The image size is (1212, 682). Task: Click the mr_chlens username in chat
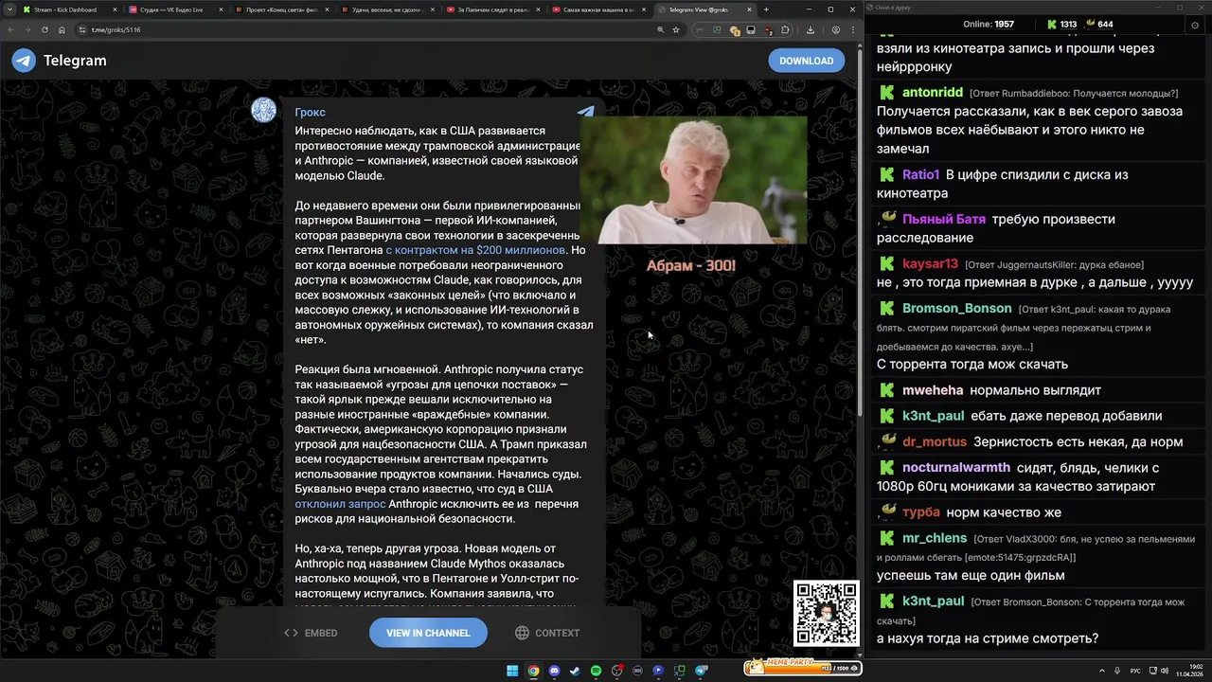pos(935,538)
